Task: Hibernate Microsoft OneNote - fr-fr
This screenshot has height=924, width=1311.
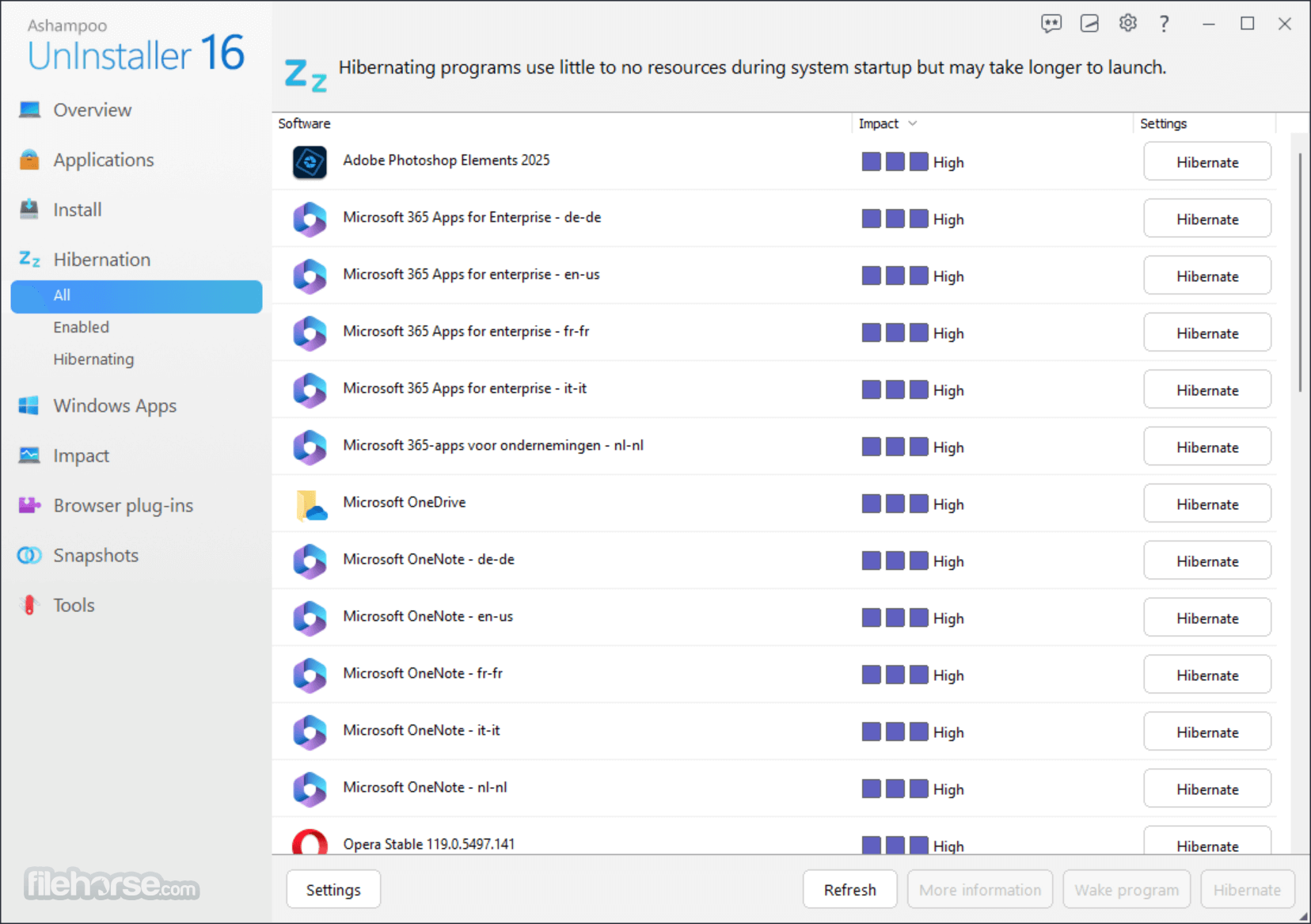Action: tap(1207, 675)
